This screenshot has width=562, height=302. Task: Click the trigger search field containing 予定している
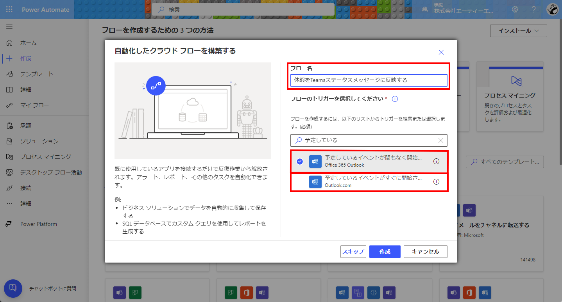[x=369, y=140]
